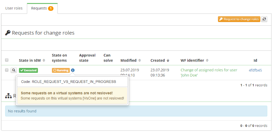
Task: Check the Executed request row checkbox
Action: point(6,70)
